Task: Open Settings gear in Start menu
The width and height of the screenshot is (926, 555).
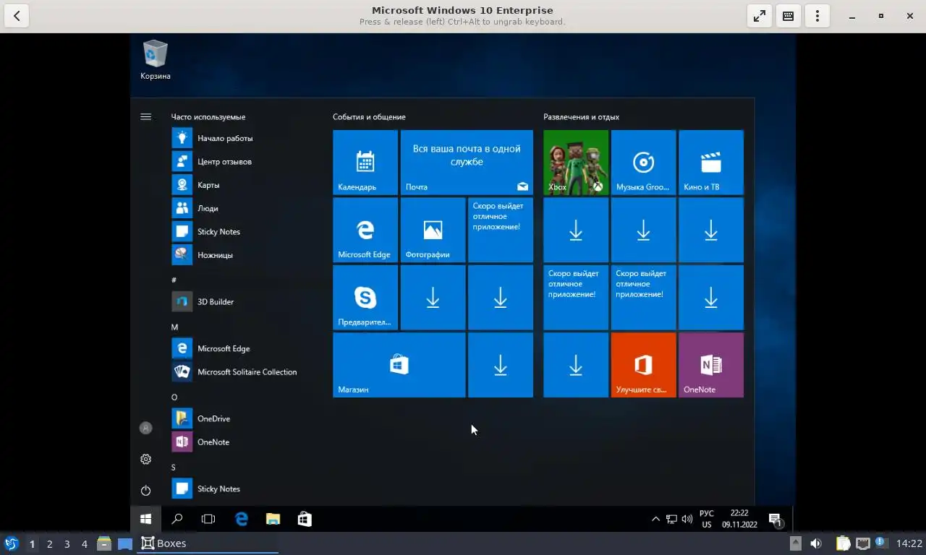Action: (x=145, y=459)
